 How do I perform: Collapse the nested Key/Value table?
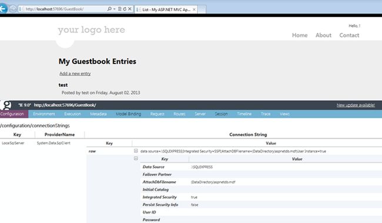pos(136,158)
